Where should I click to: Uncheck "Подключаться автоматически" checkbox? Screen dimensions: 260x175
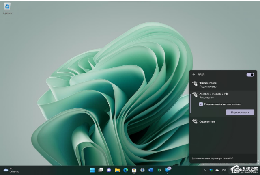point(201,104)
